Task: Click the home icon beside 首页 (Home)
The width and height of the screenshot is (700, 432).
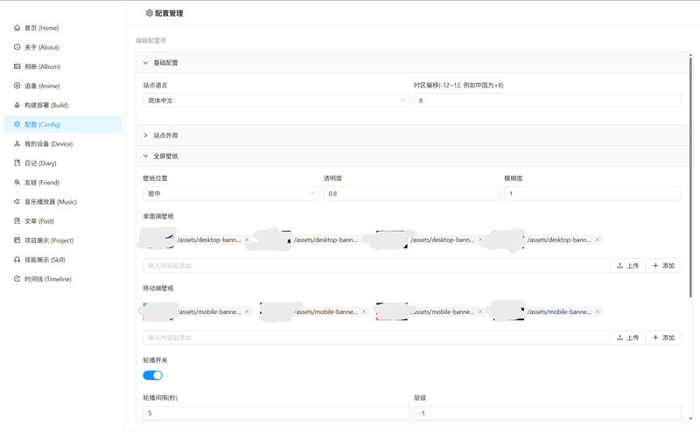Action: pyautogui.click(x=17, y=28)
